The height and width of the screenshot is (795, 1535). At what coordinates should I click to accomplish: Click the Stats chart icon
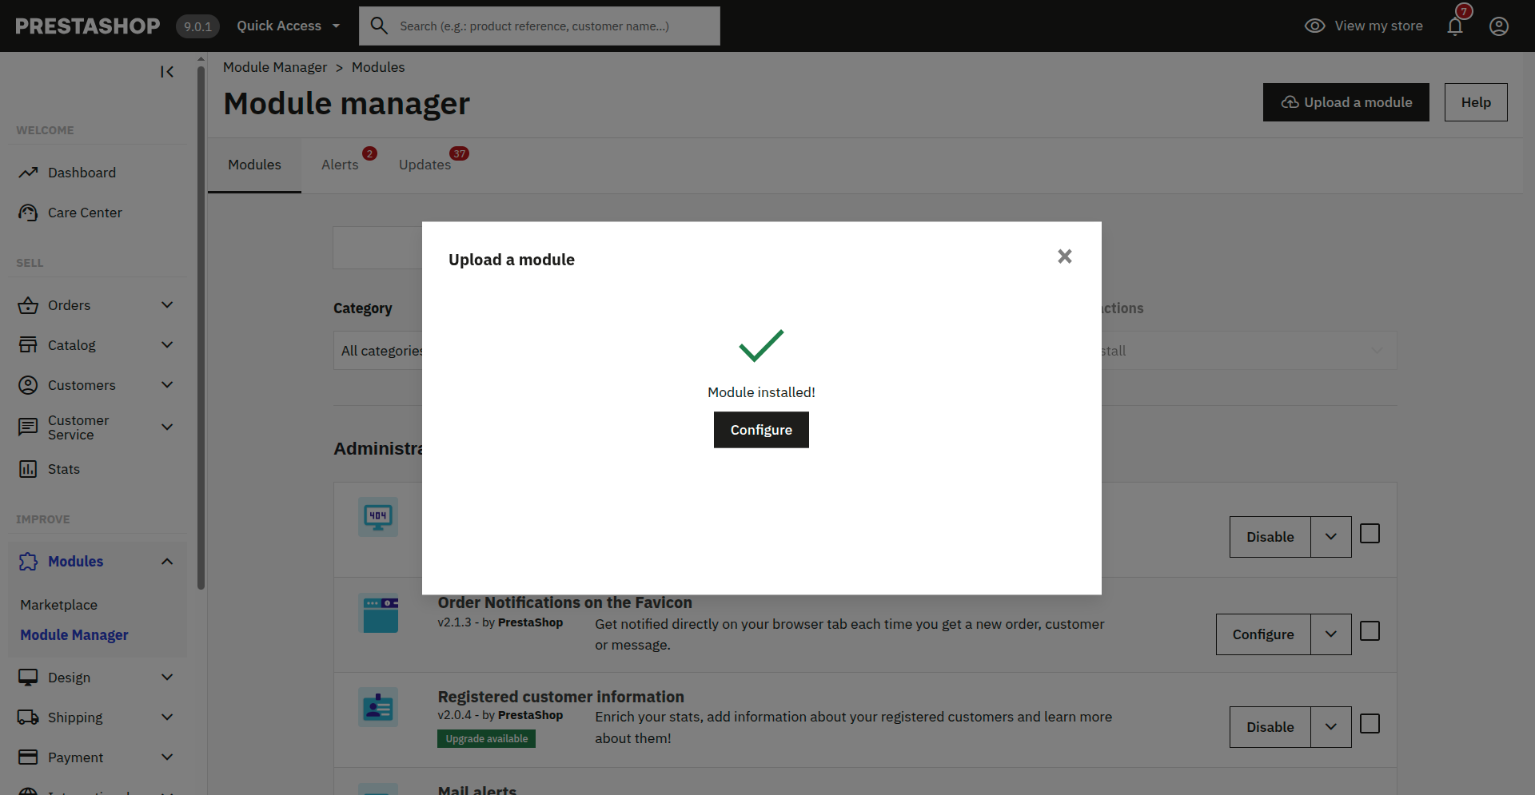tap(28, 469)
